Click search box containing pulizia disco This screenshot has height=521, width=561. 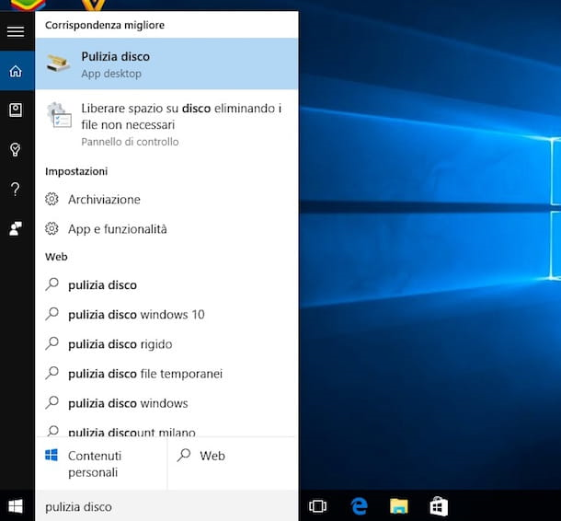pos(166,506)
